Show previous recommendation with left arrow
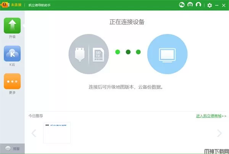The height and width of the screenshot is (154, 229). [x=34, y=133]
